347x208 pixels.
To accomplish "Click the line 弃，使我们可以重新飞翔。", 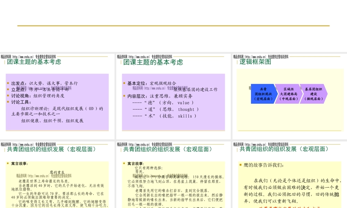I will (x=271, y=201).
